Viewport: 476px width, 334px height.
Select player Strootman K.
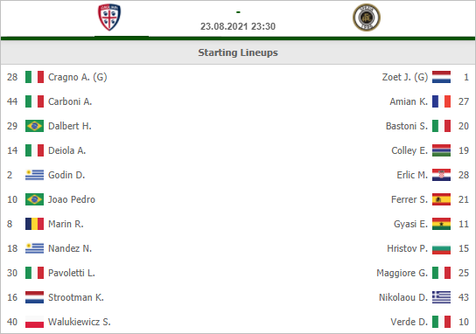76,297
